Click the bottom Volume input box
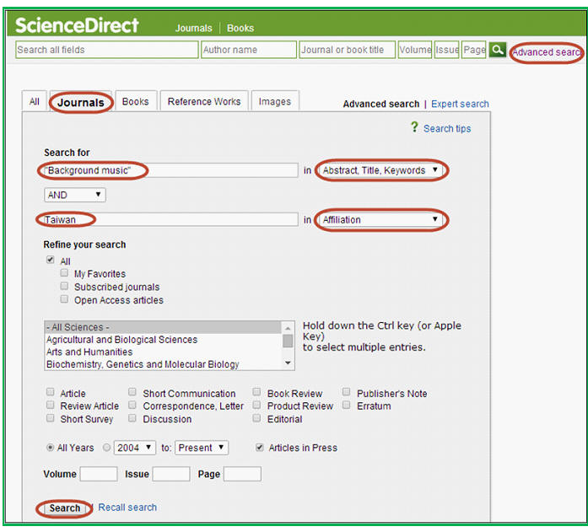This screenshot has height=532, width=588. (99, 474)
